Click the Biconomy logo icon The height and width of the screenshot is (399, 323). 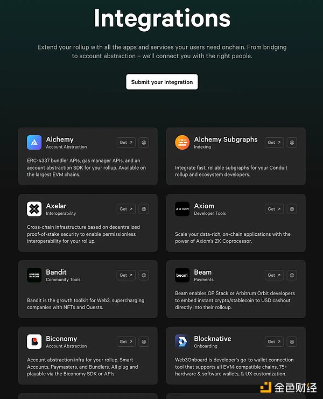pos(34,342)
